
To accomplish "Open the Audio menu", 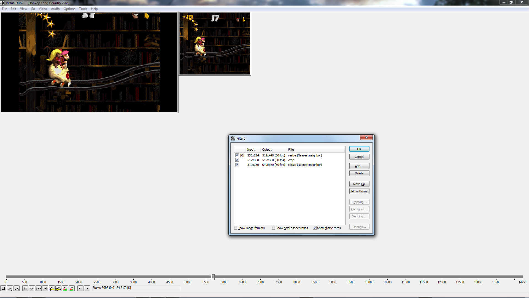I will click(x=55, y=9).
